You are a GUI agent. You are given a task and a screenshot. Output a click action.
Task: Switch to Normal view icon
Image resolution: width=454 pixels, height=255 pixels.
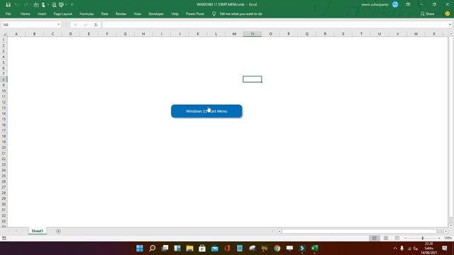coord(374,238)
